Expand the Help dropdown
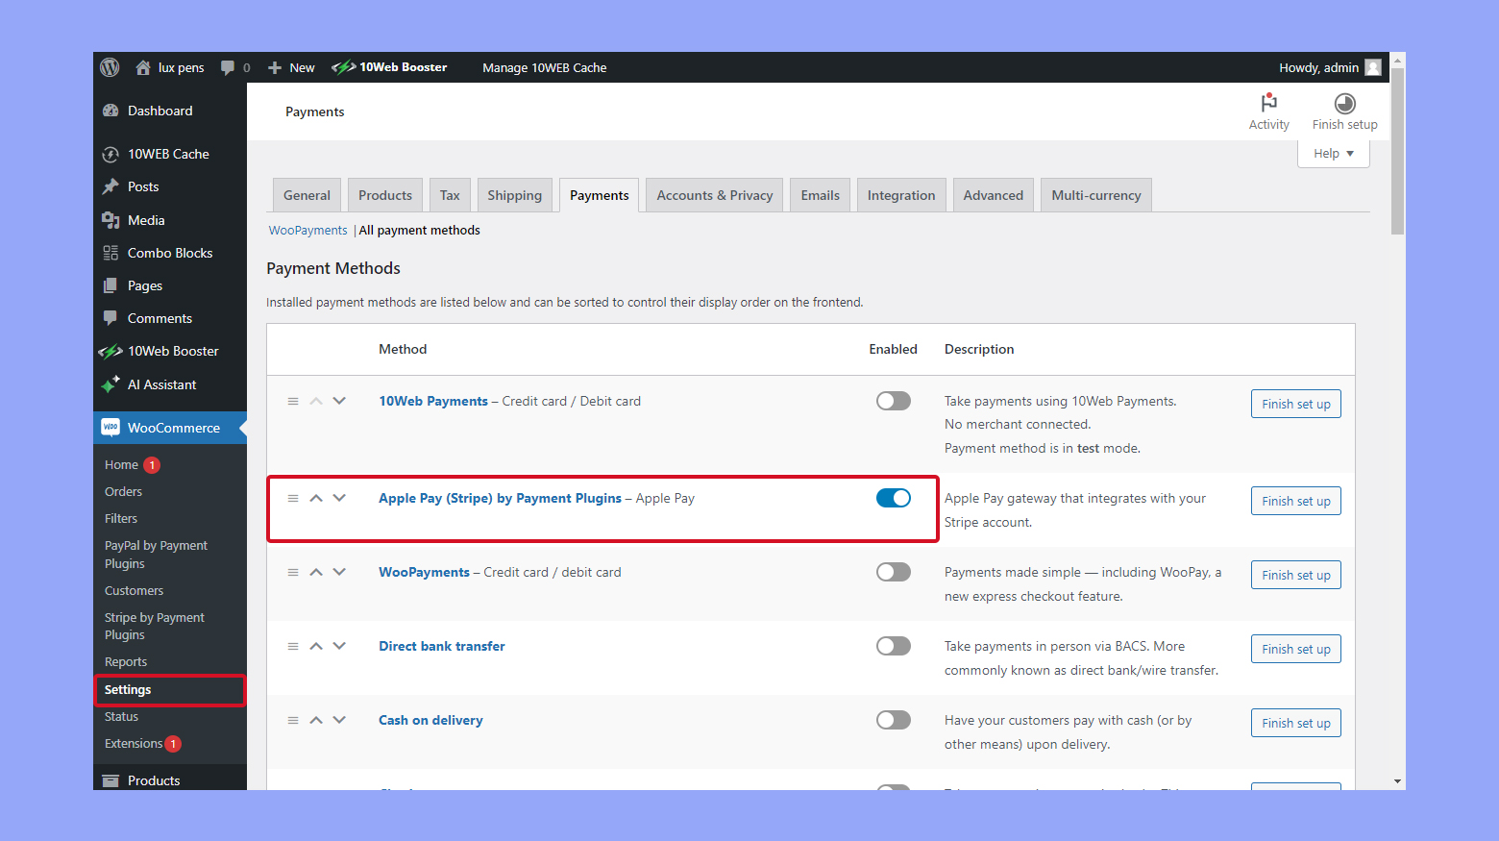The image size is (1499, 841). tap(1333, 154)
